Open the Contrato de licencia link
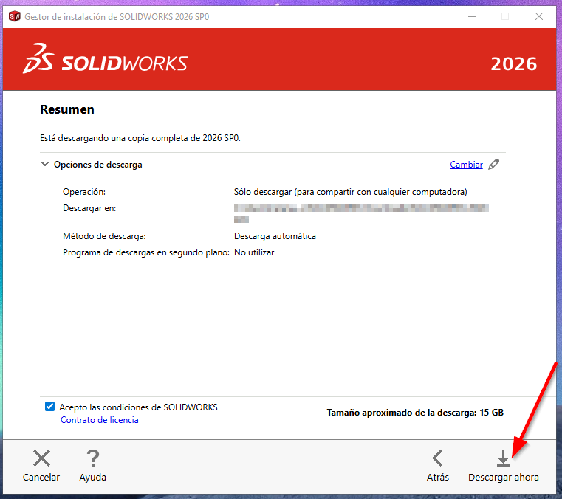562x499 pixels. click(99, 420)
